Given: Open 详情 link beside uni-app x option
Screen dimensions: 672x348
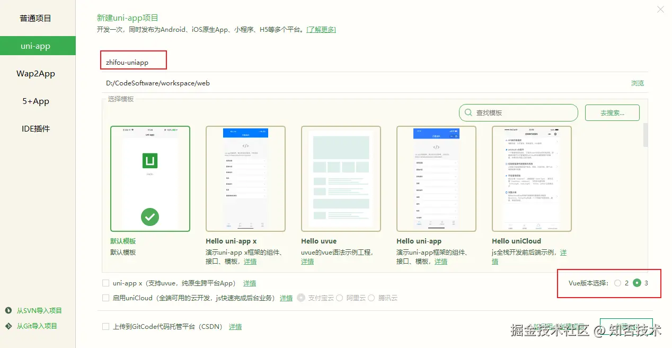Looking at the screenshot, I should (250, 284).
